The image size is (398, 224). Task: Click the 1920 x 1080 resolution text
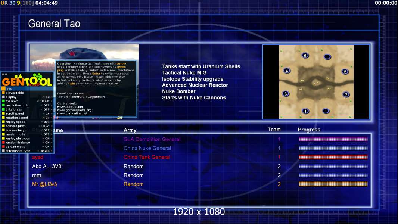pos(199,212)
